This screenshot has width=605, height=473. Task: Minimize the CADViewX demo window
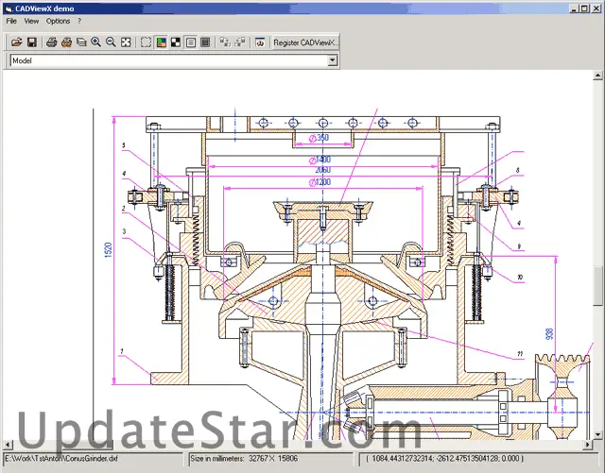(x=574, y=8)
